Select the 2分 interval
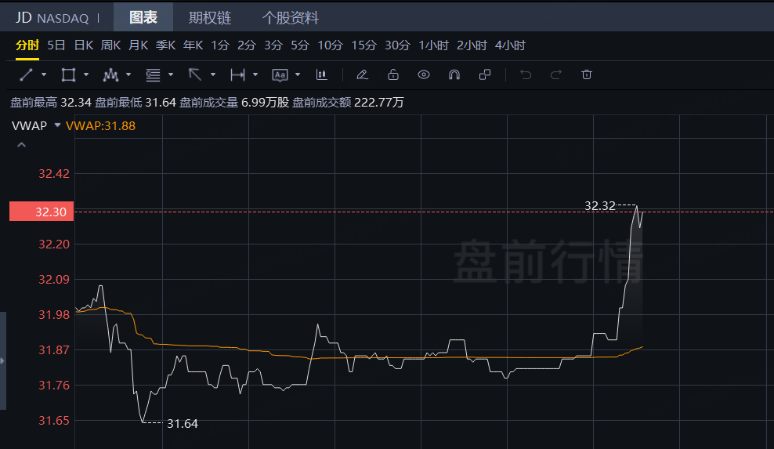Viewport: 774px width, 449px height. 247,45
